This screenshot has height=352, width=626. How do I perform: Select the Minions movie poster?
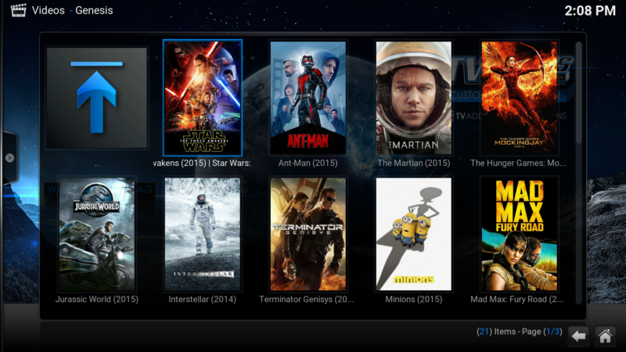point(414,234)
